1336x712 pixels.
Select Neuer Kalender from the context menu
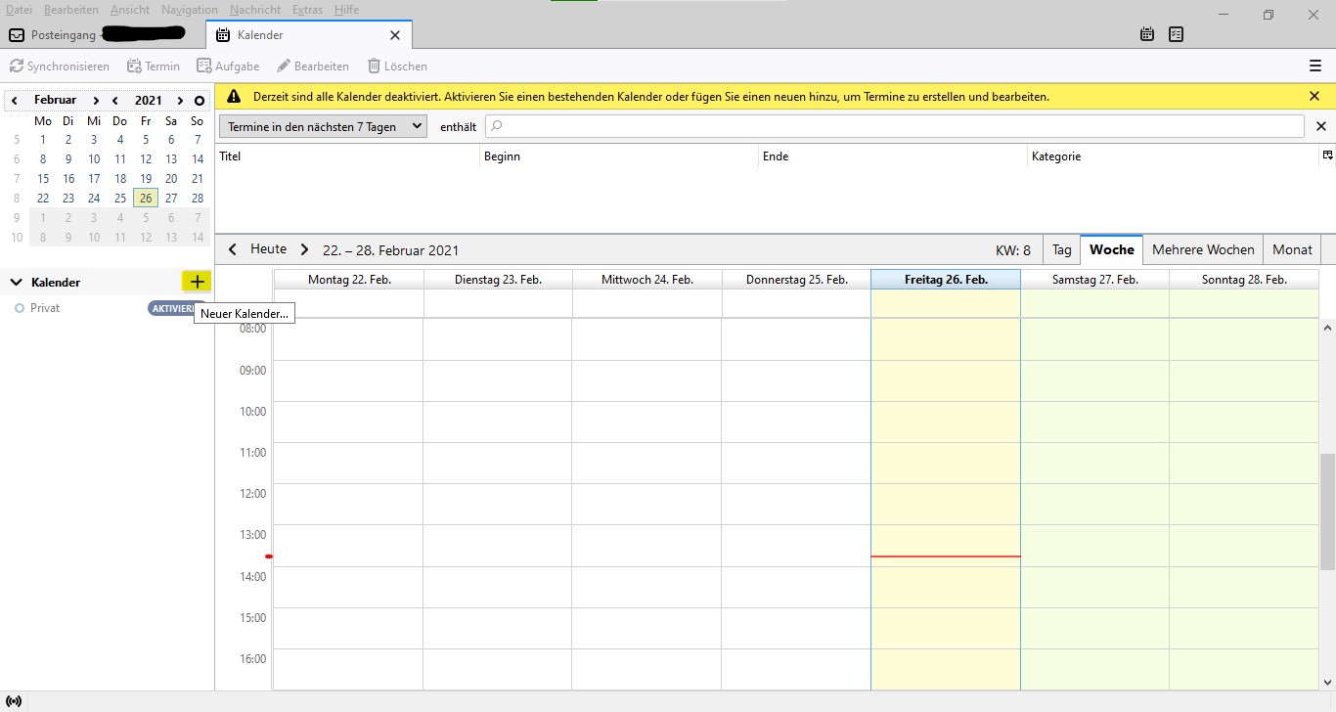coord(244,313)
